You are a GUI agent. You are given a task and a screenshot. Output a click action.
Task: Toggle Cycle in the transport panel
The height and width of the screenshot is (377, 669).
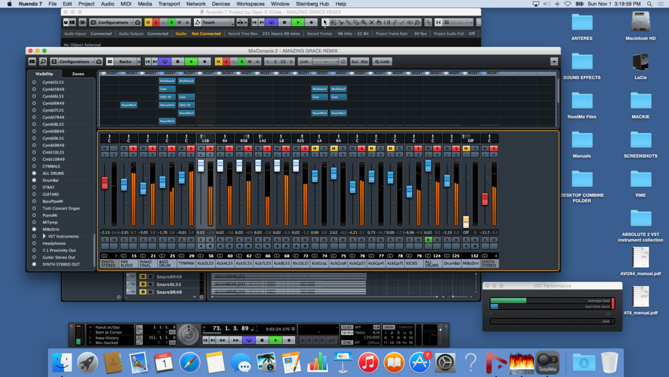pyautogui.click(x=249, y=340)
